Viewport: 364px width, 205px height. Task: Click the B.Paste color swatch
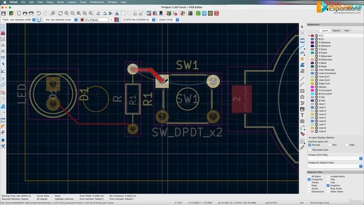pos(312,53)
